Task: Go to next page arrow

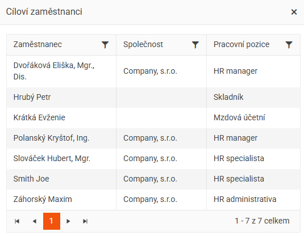Action: [68, 221]
